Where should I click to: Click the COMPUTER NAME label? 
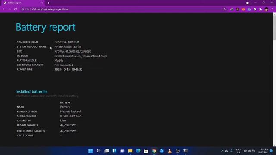27,42
